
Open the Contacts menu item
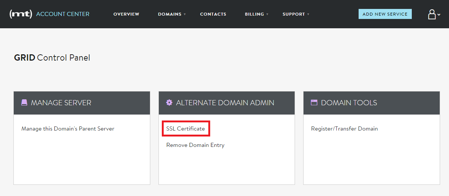click(x=213, y=14)
